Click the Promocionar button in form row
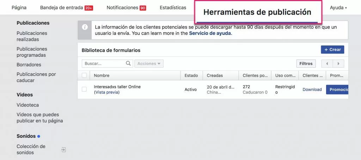Viewport: 361px width, 160px height. coord(337,90)
